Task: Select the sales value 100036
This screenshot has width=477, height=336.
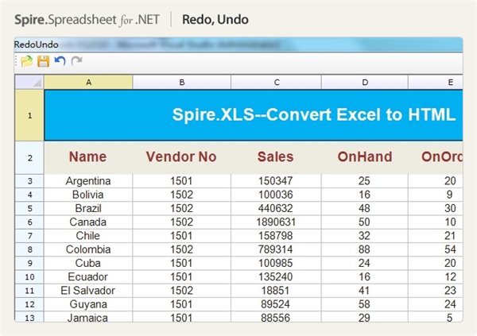Action: point(276,195)
